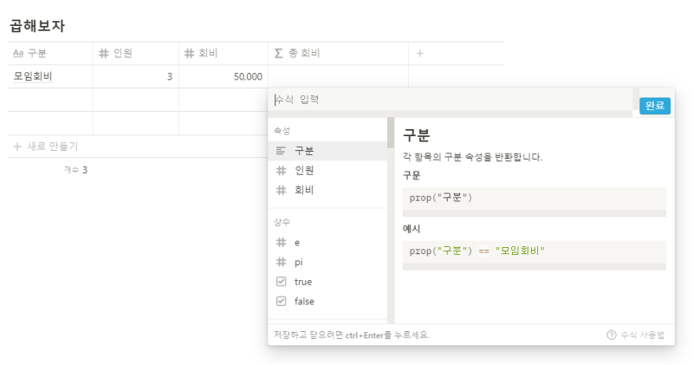Click the hash icon beside 회비 property
This screenshot has height=365, width=693.
click(281, 190)
